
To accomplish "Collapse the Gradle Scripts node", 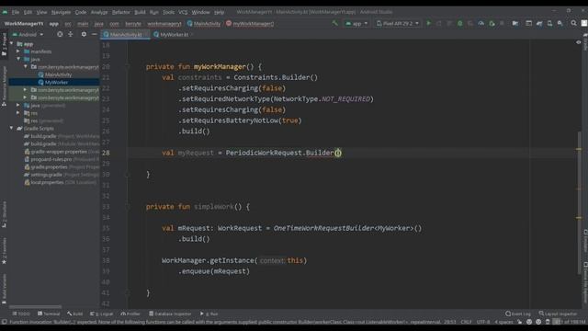I will (12, 129).
